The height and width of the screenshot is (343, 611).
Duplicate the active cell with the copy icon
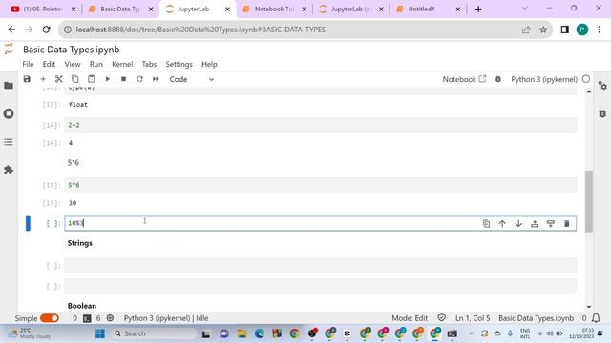click(x=486, y=224)
